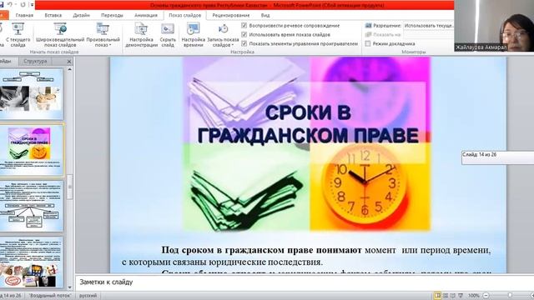
Task: Click the Broadcast Slide Show icon
Action: [60, 29]
